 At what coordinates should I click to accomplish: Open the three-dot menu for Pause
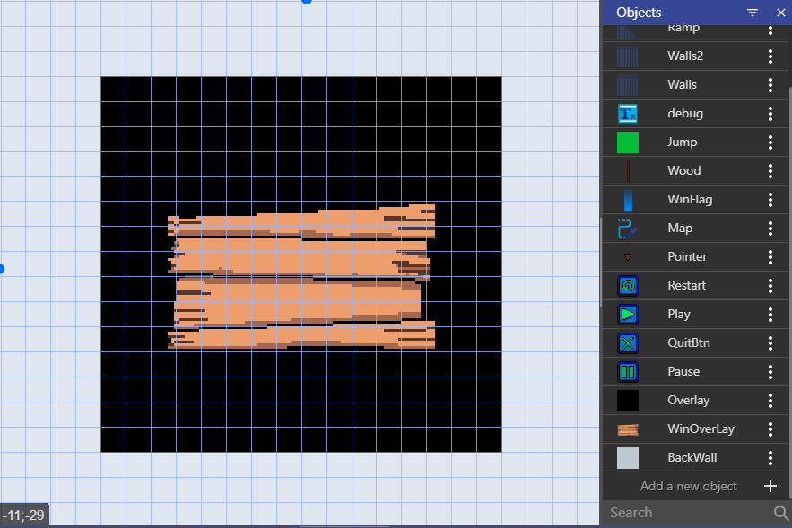point(770,372)
